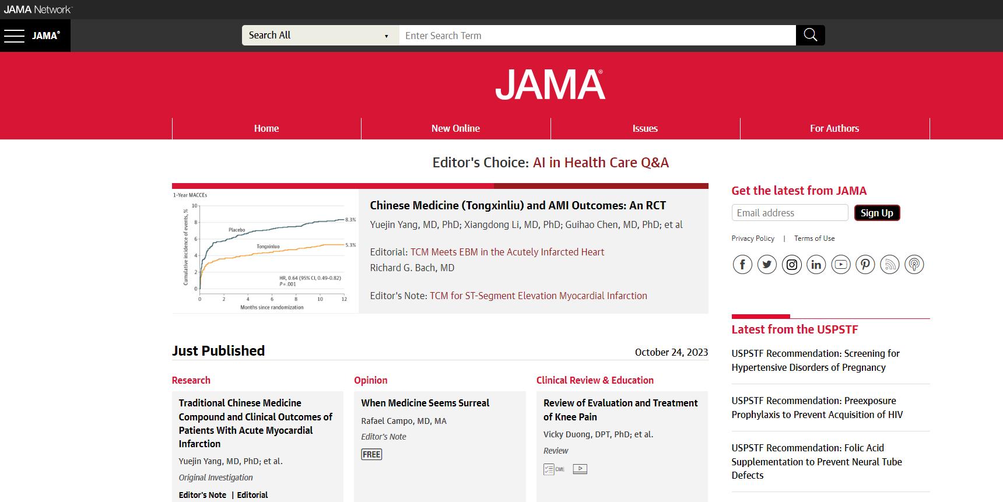
Task: Open the For Authors tab
Action: coord(834,128)
